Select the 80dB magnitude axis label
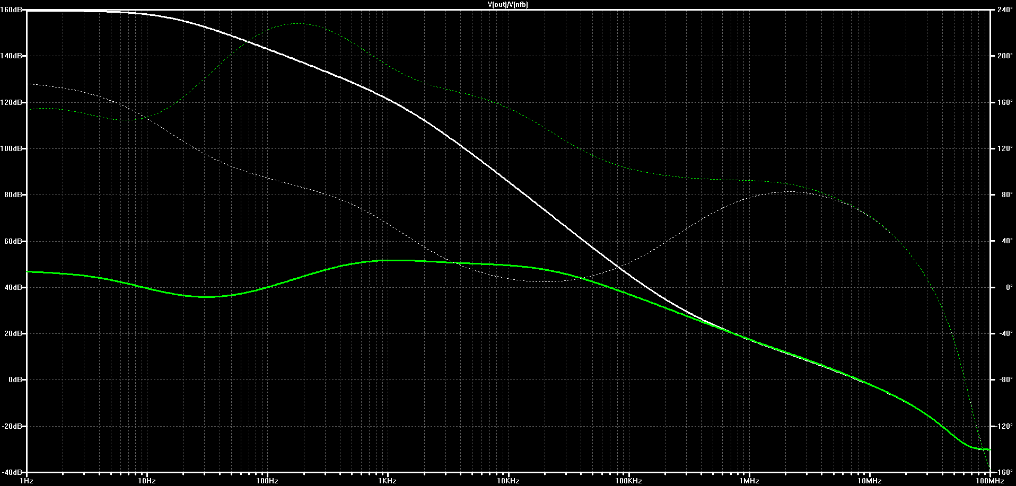 click(13, 195)
